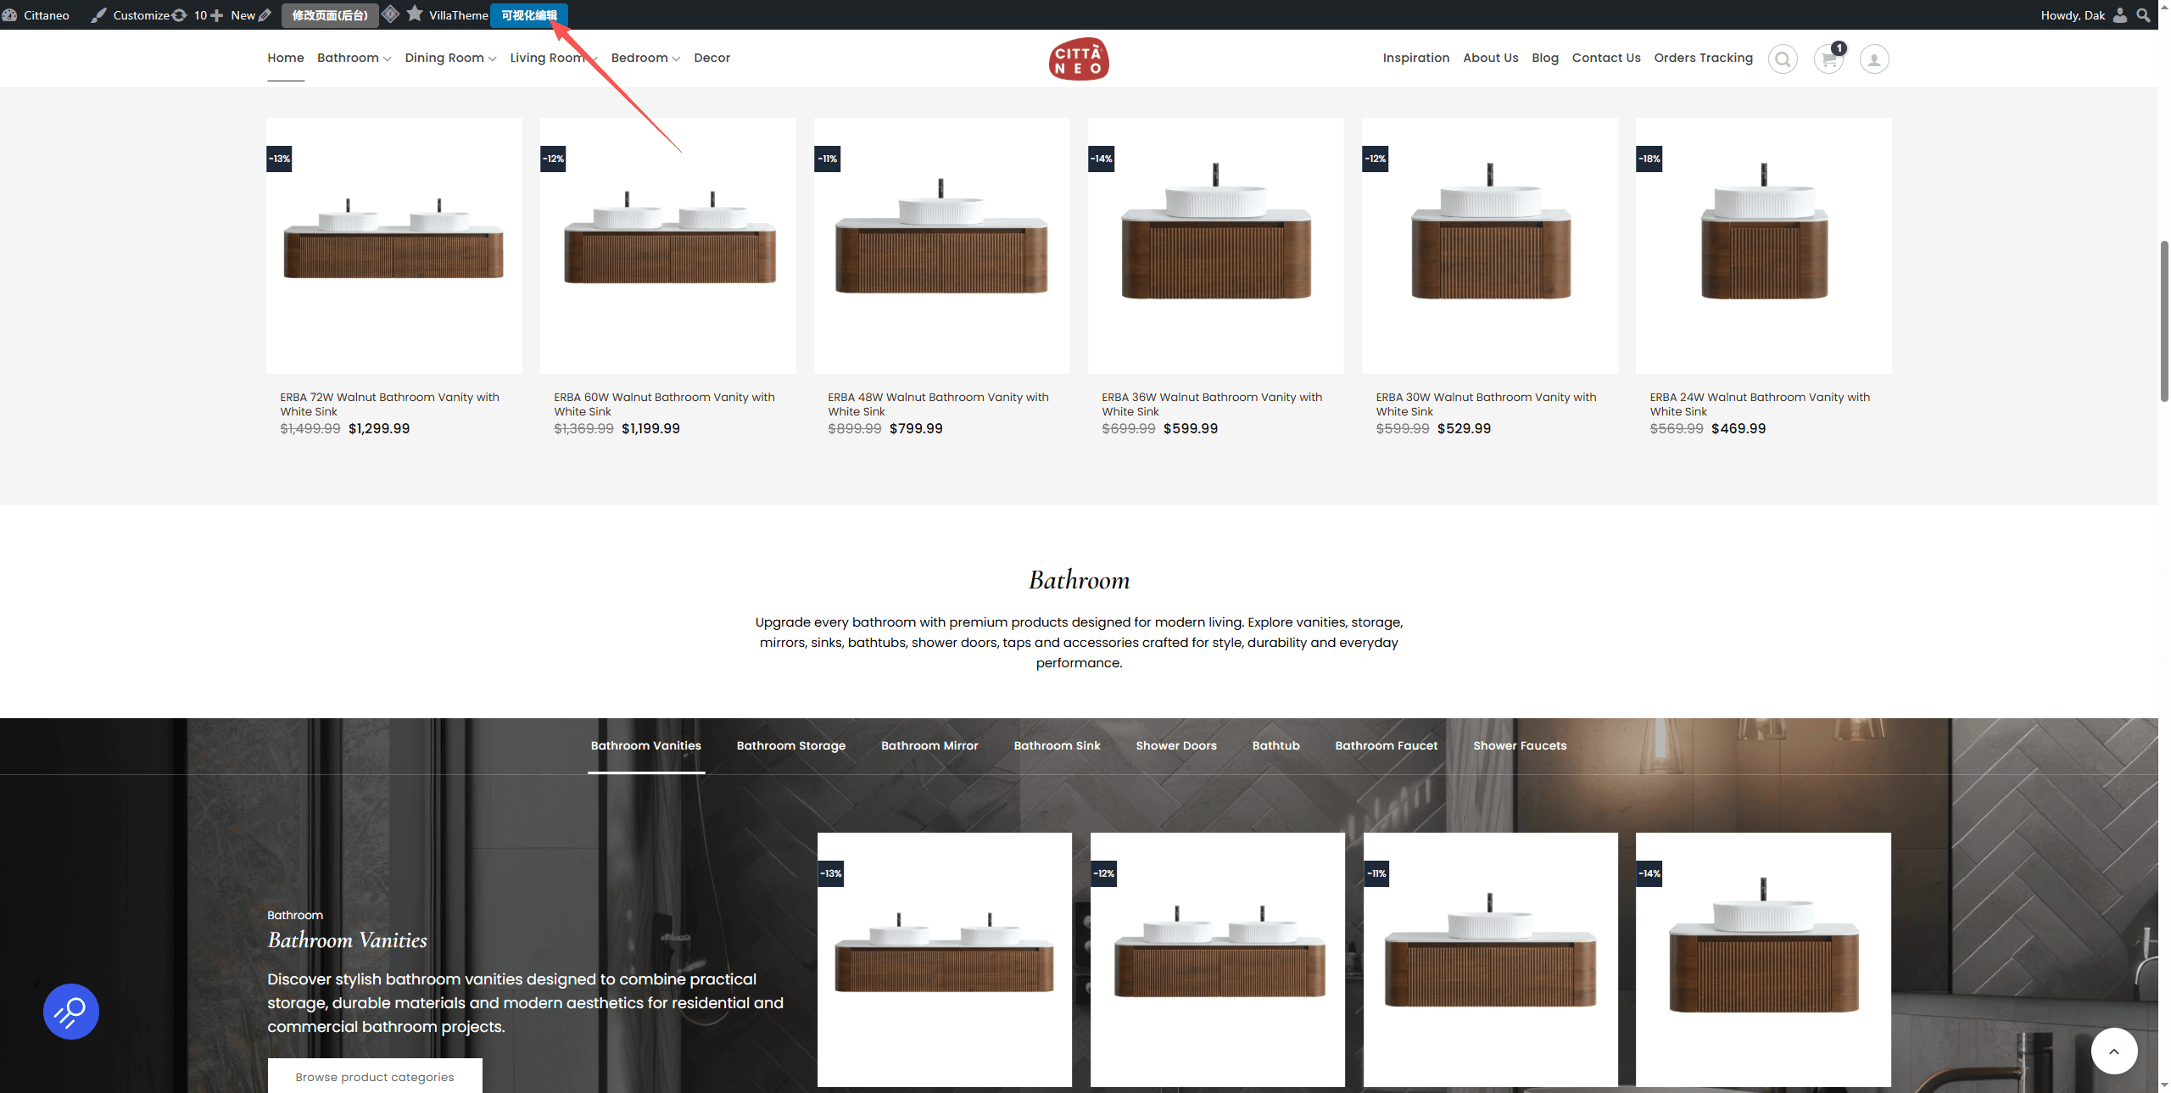Open the Living Room menu
Image resolution: width=2171 pixels, height=1093 pixels.
tap(548, 58)
